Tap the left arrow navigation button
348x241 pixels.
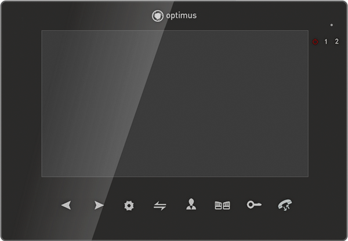point(66,205)
